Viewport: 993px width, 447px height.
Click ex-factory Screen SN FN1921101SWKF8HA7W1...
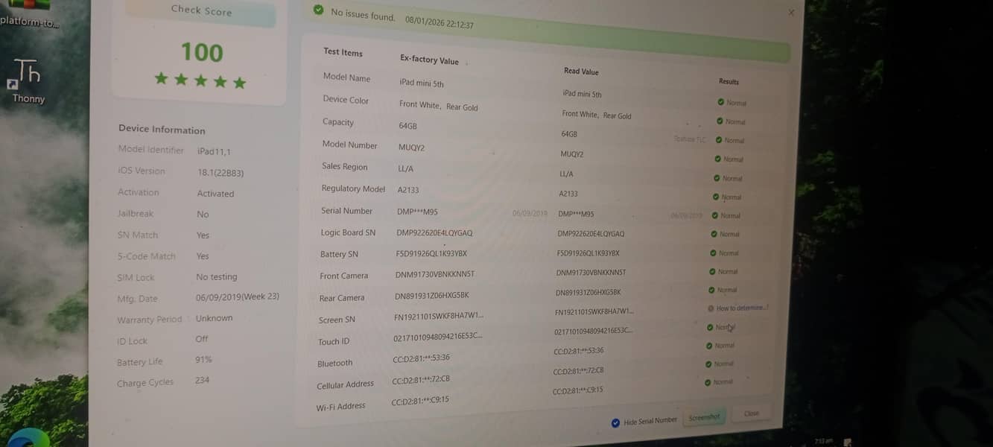pos(438,316)
